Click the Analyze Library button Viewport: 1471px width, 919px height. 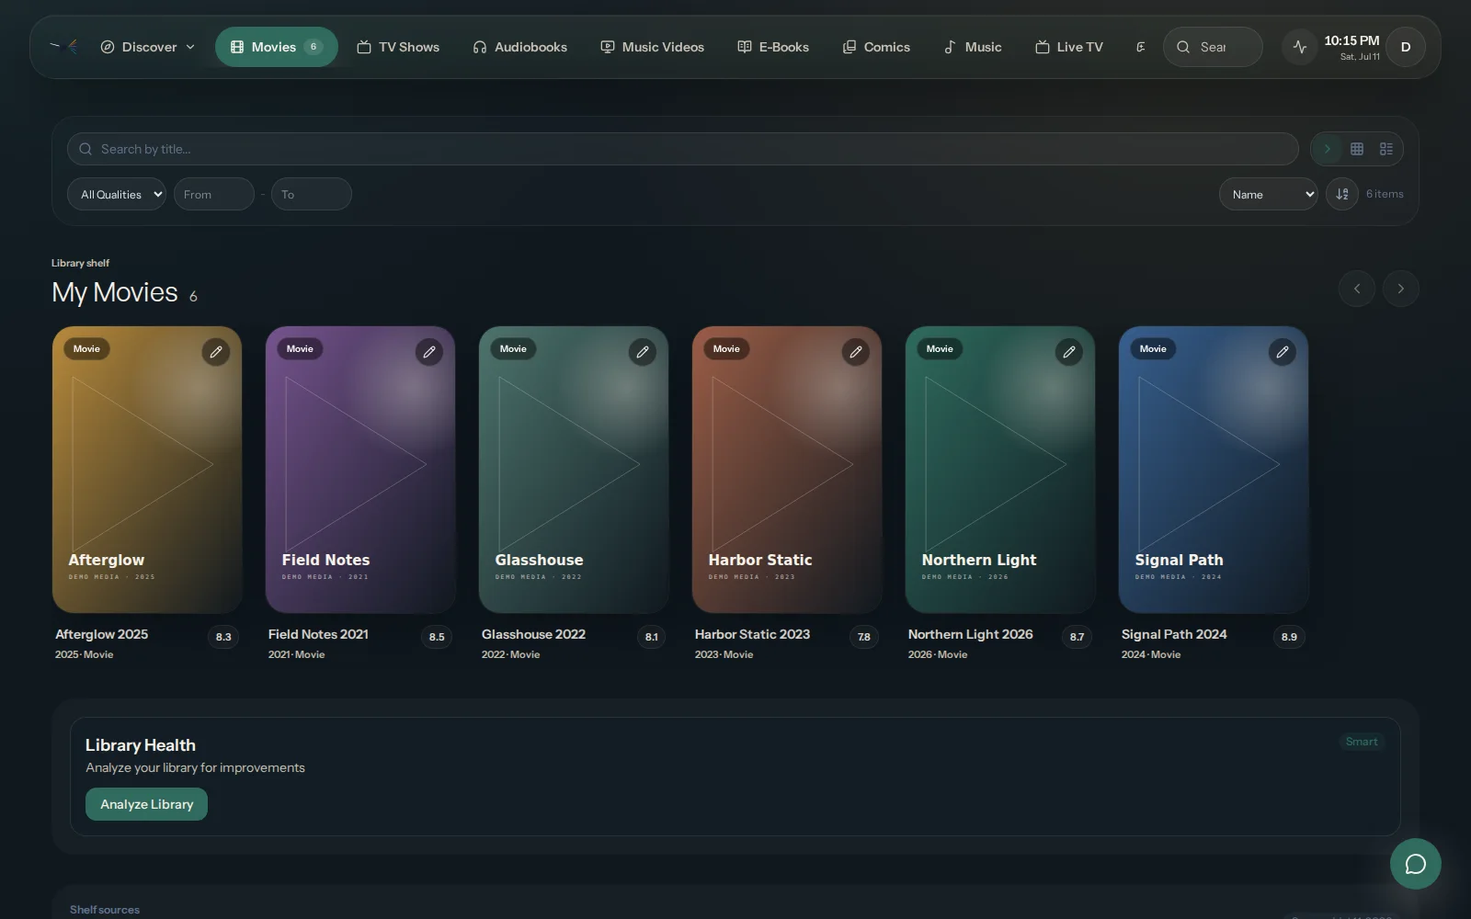[146, 804]
